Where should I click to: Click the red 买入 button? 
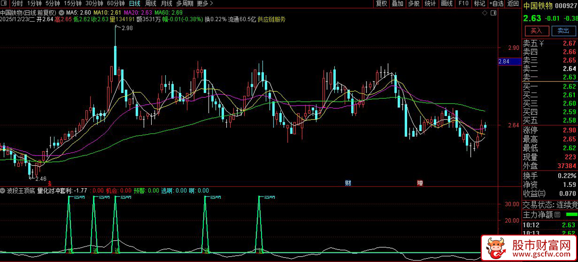coord(536,31)
